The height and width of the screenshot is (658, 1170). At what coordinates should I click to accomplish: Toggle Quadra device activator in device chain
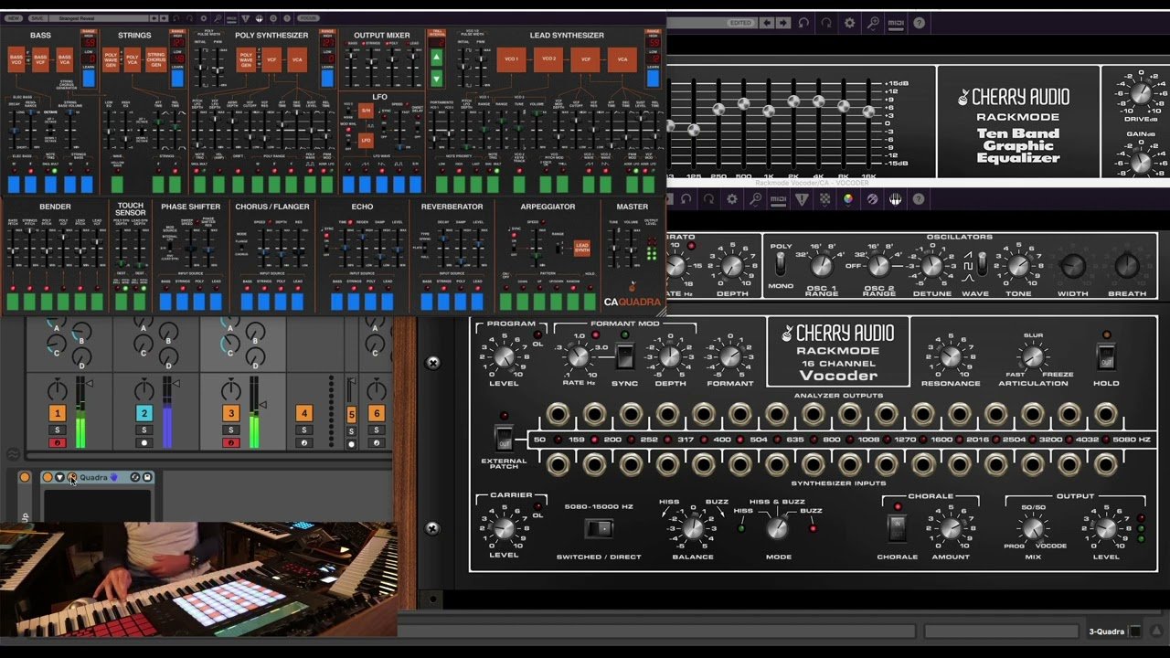point(48,477)
